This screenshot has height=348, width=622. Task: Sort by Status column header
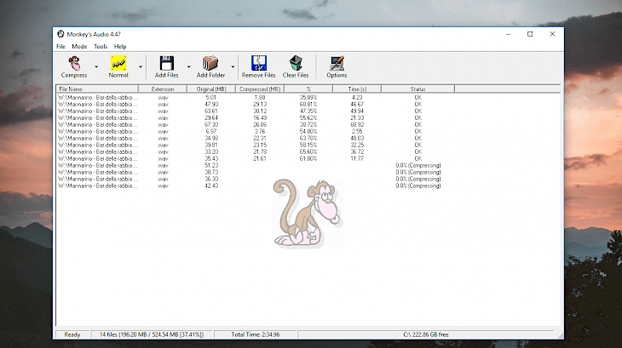coord(418,89)
